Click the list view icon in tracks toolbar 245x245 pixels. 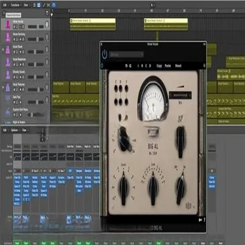pos(34,5)
